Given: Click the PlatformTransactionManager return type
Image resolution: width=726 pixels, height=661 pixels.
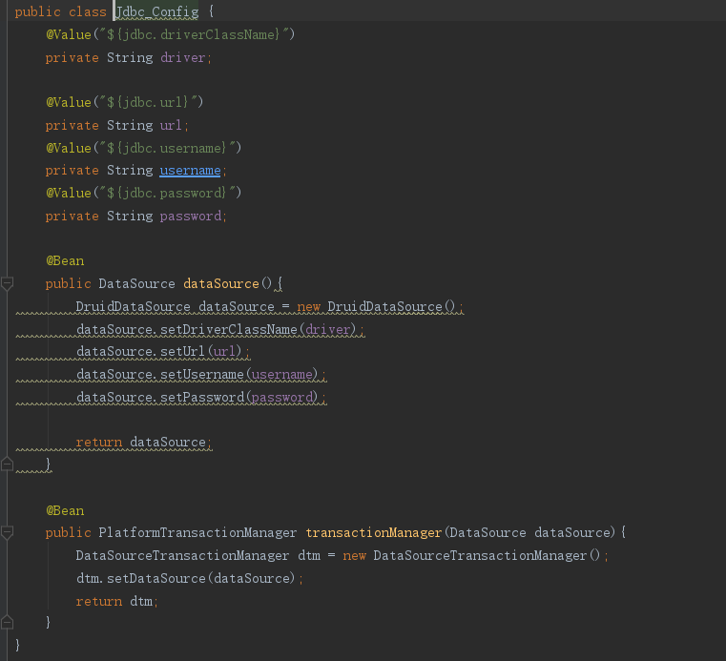Looking at the screenshot, I should pyautogui.click(x=197, y=533).
